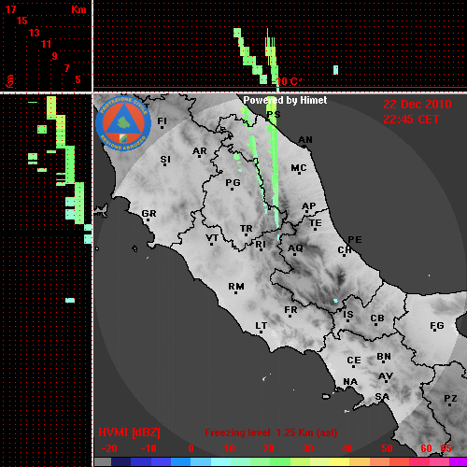
Task: Select the AQ city marker
Action: (294, 255)
